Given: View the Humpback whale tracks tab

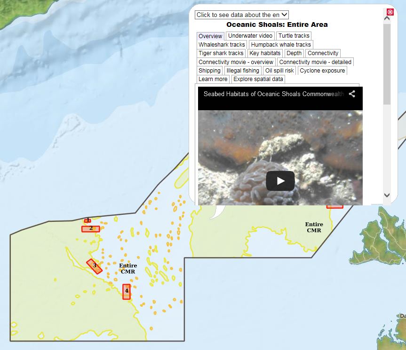Looking at the screenshot, I should tap(281, 45).
